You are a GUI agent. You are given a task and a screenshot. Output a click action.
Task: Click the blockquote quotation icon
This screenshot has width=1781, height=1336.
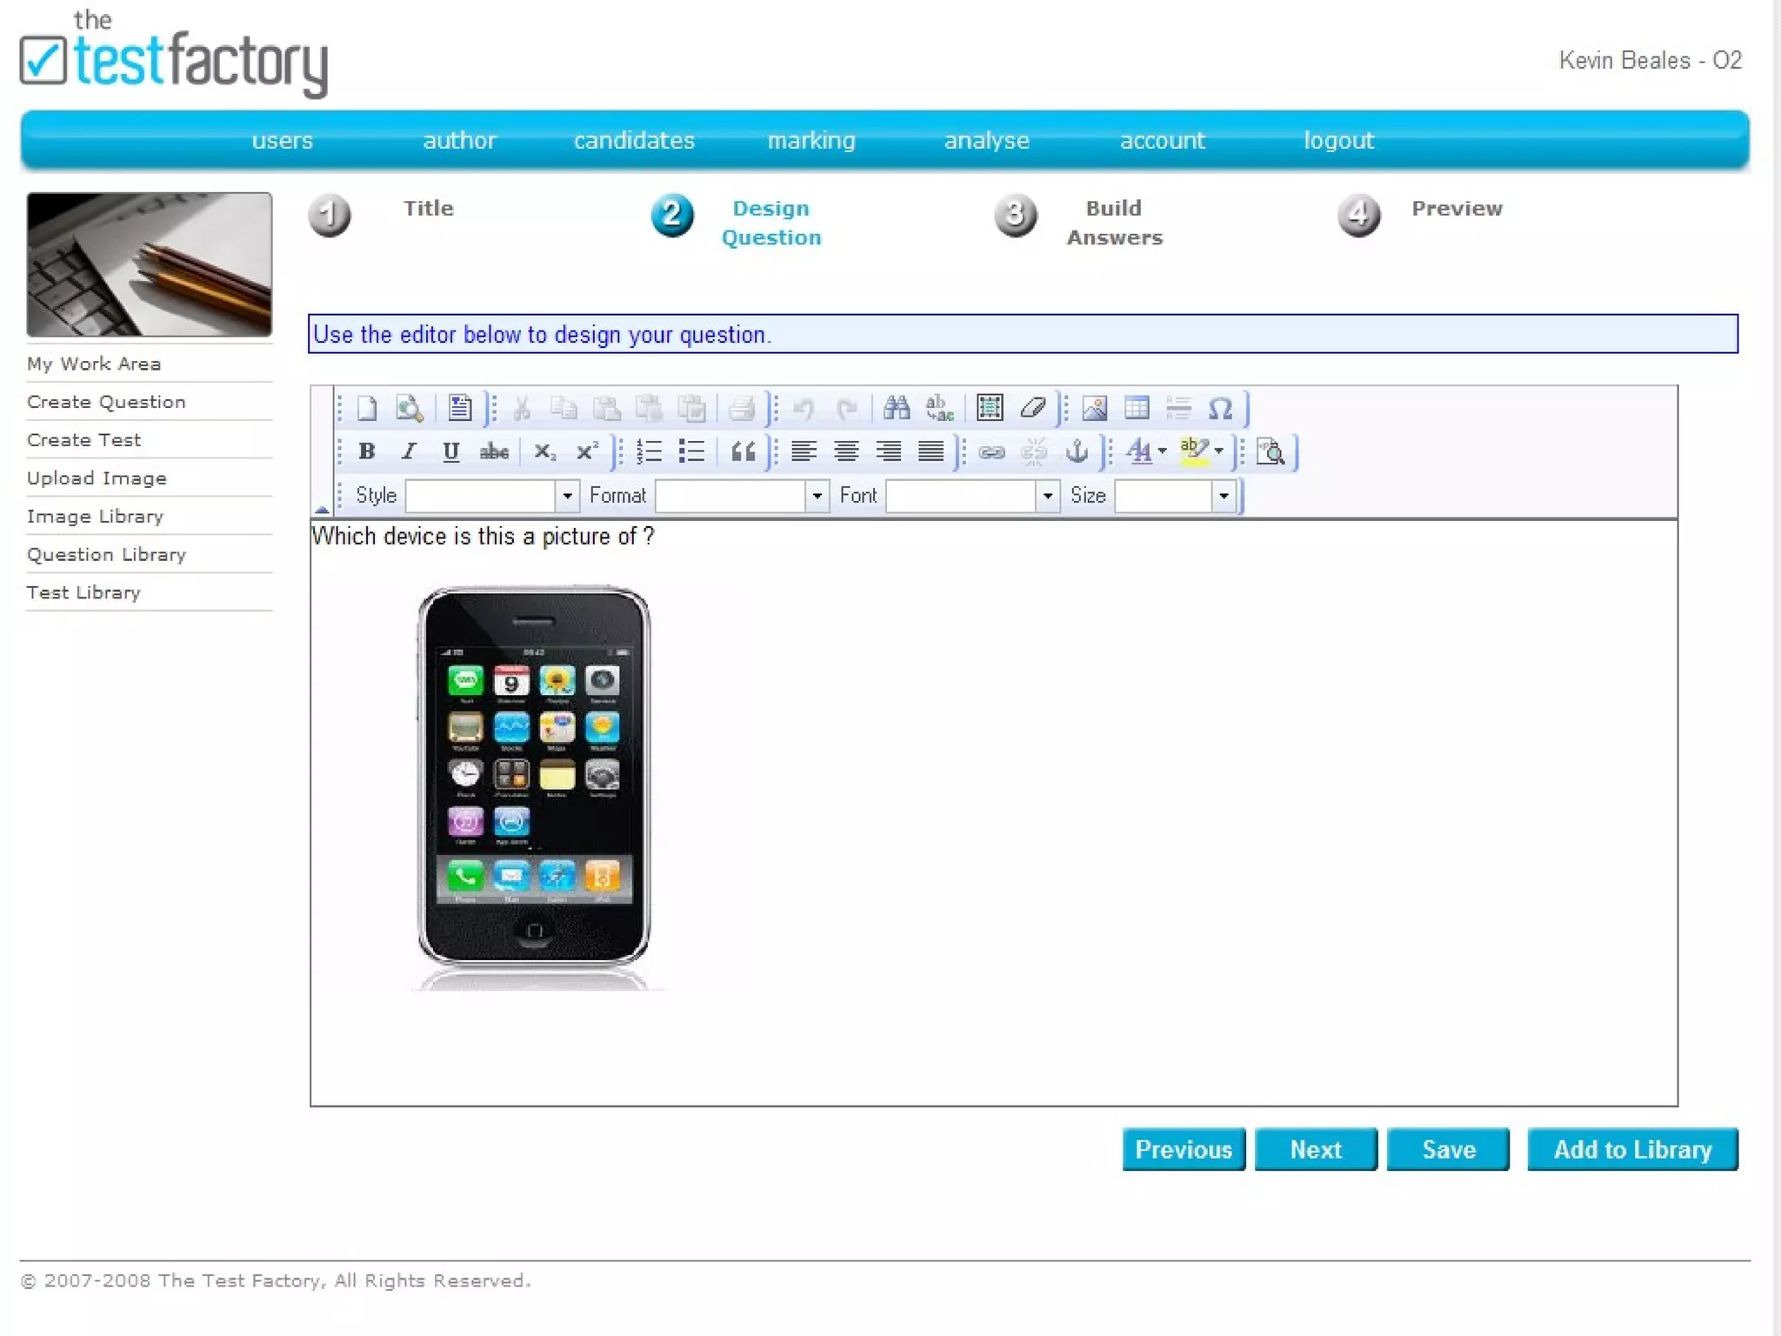(x=743, y=451)
